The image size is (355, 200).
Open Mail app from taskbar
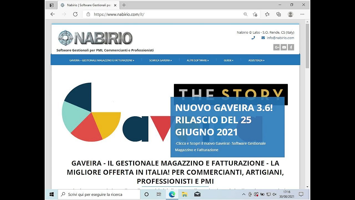coord(197,194)
